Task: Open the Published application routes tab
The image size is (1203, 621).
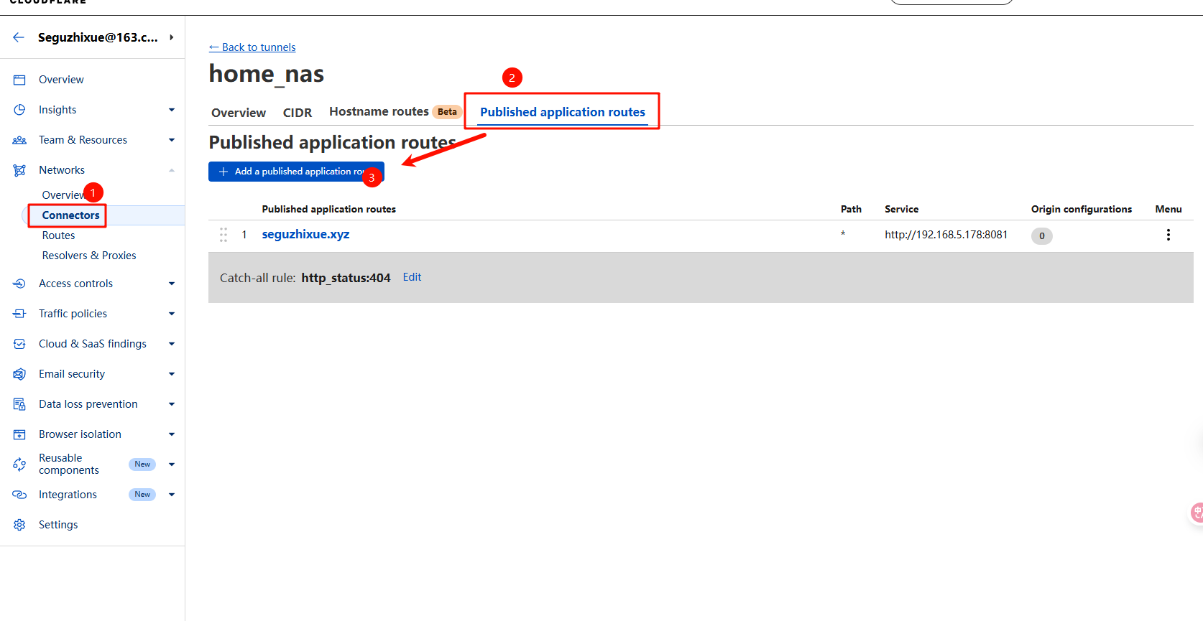Action: [x=562, y=112]
